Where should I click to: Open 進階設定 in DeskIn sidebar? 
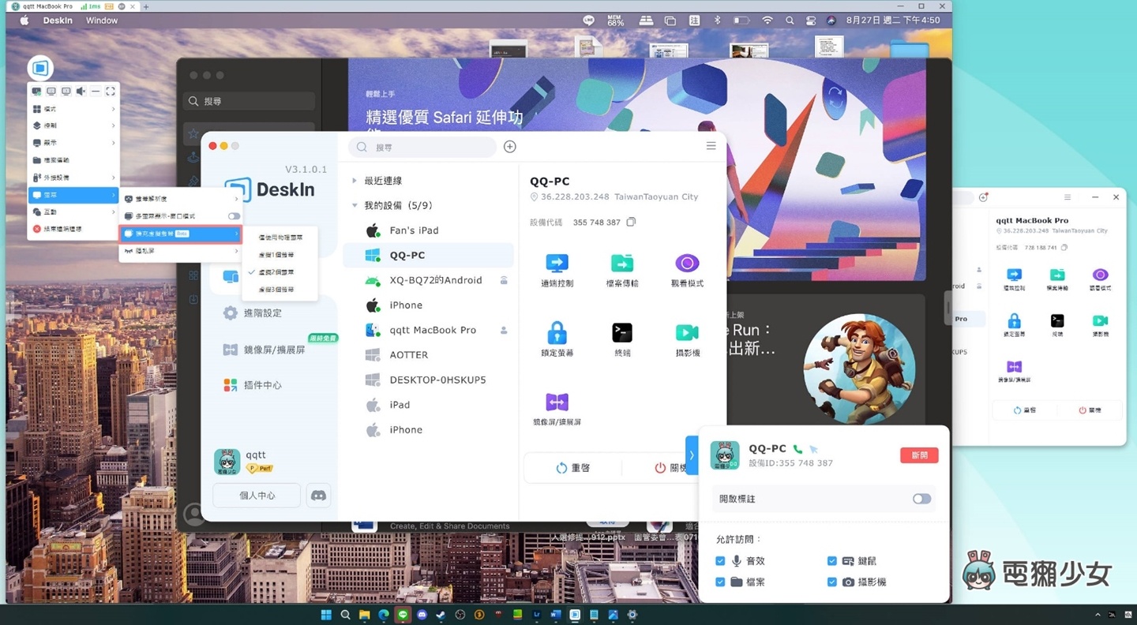tap(253, 313)
